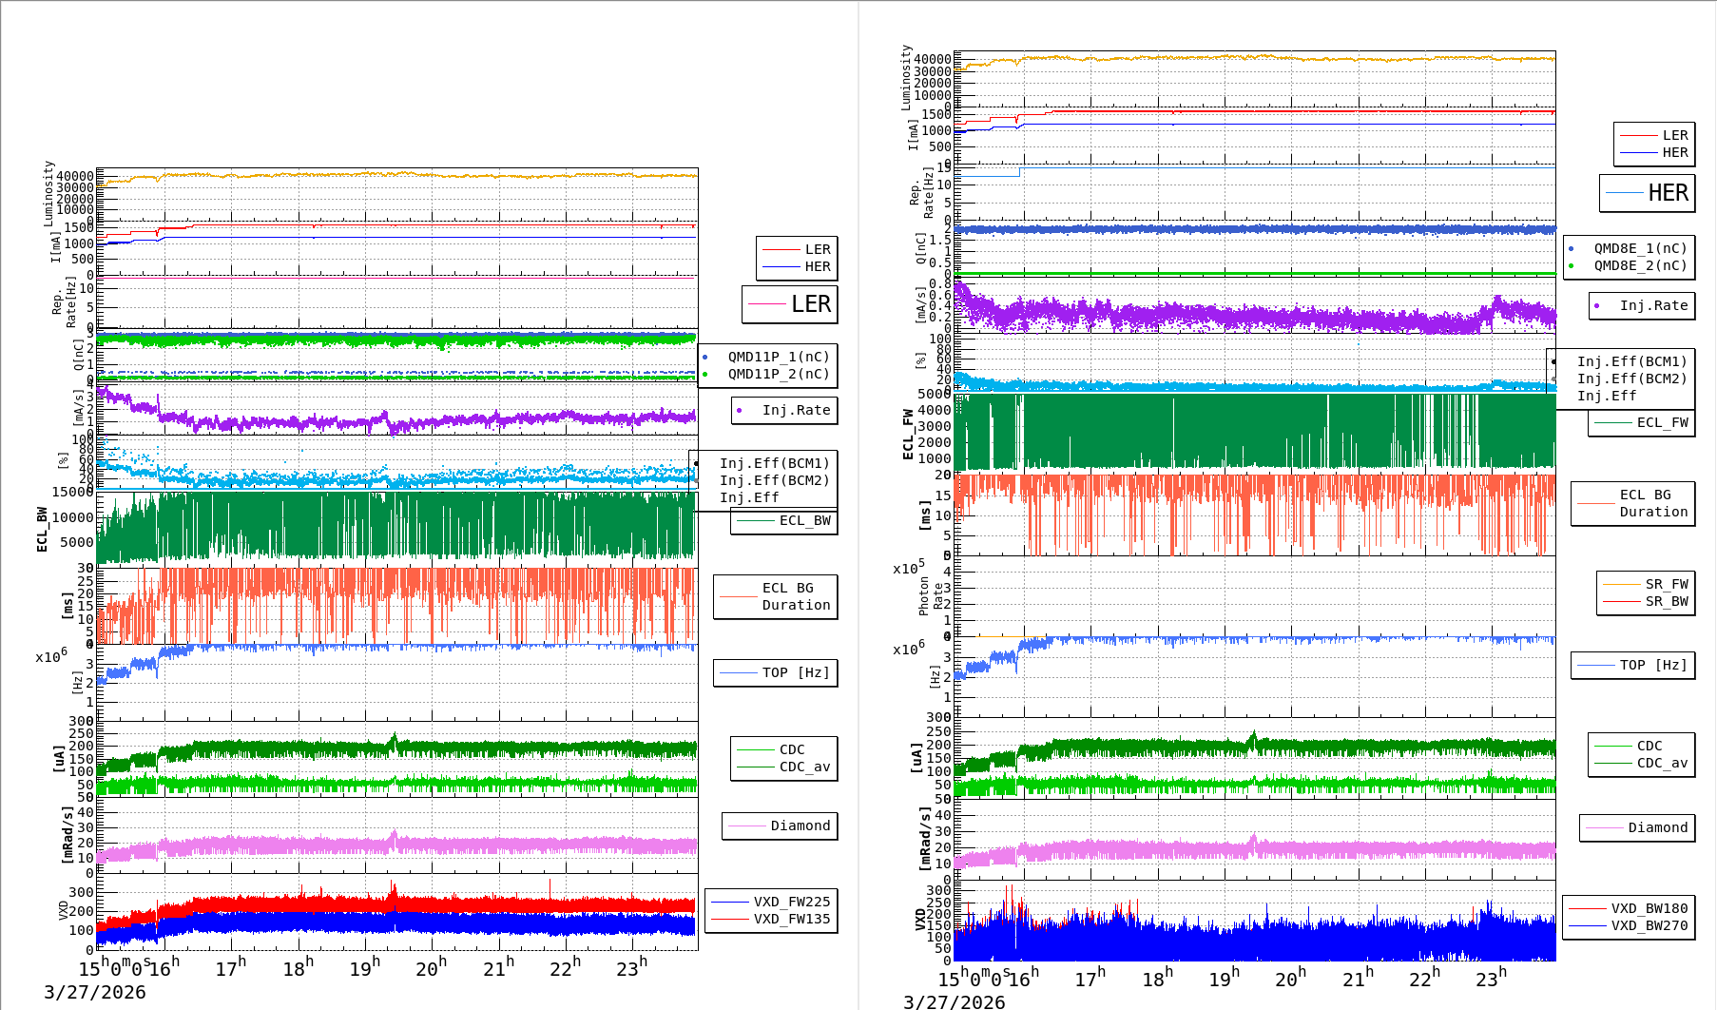1717x1010 pixels.
Task: Click the TOP [Hz] legend in right plot
Action: coord(1652,665)
